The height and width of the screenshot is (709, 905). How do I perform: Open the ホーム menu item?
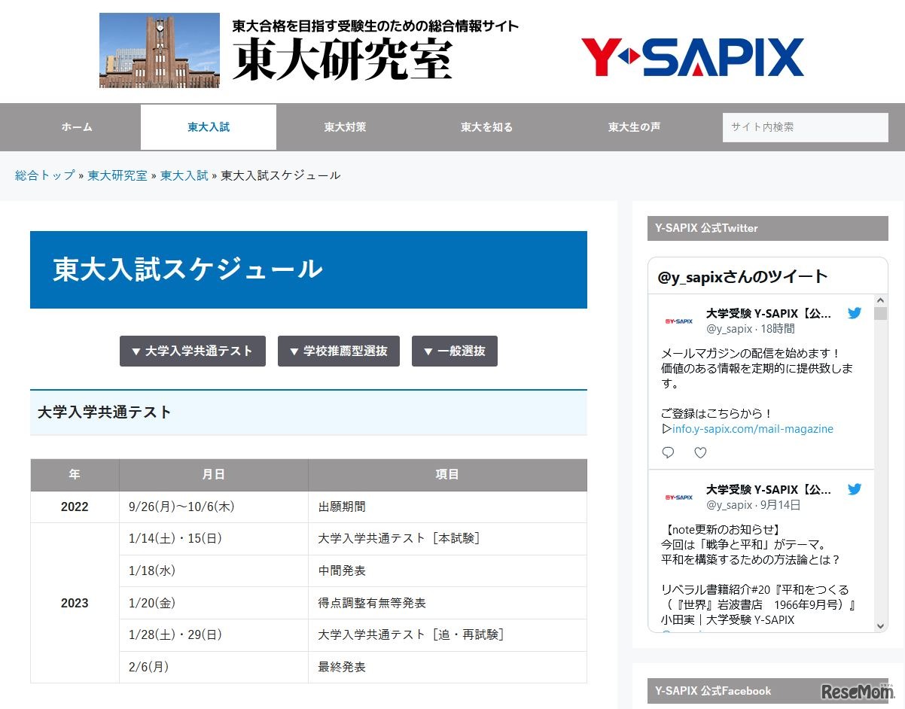coord(76,127)
